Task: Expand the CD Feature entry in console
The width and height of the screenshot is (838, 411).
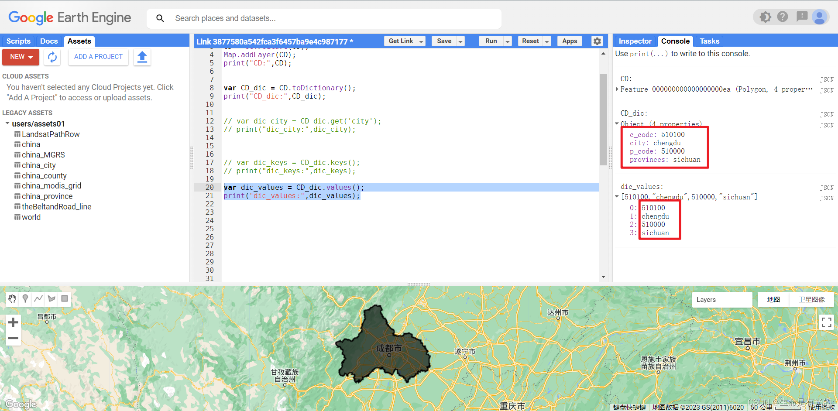Action: (x=617, y=89)
